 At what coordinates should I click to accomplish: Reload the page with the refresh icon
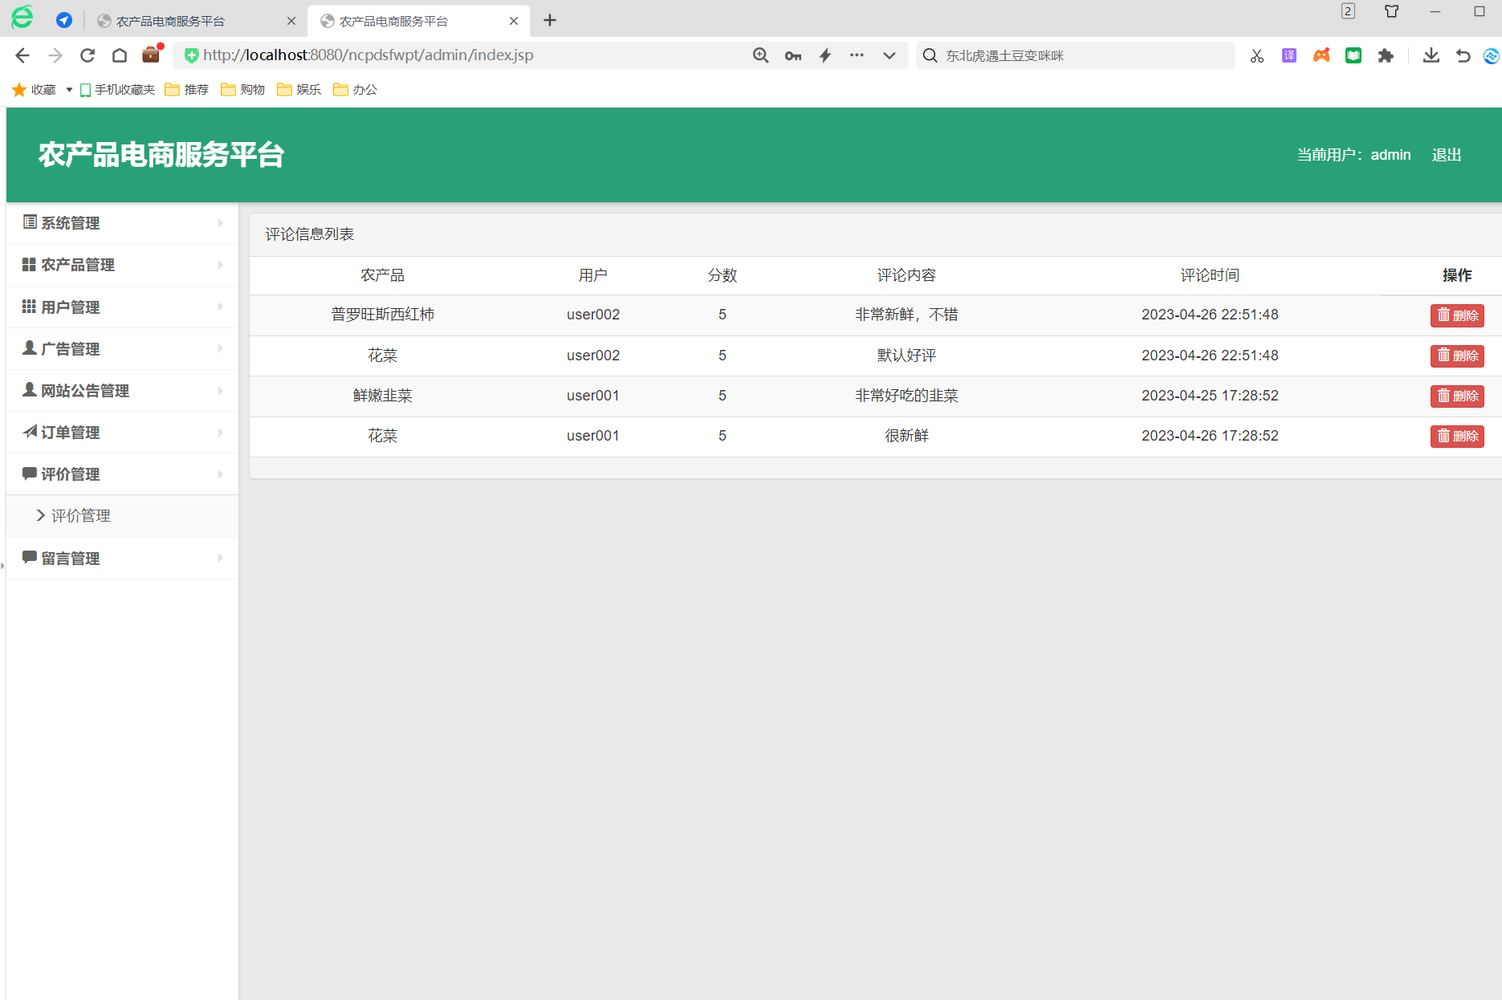(88, 55)
